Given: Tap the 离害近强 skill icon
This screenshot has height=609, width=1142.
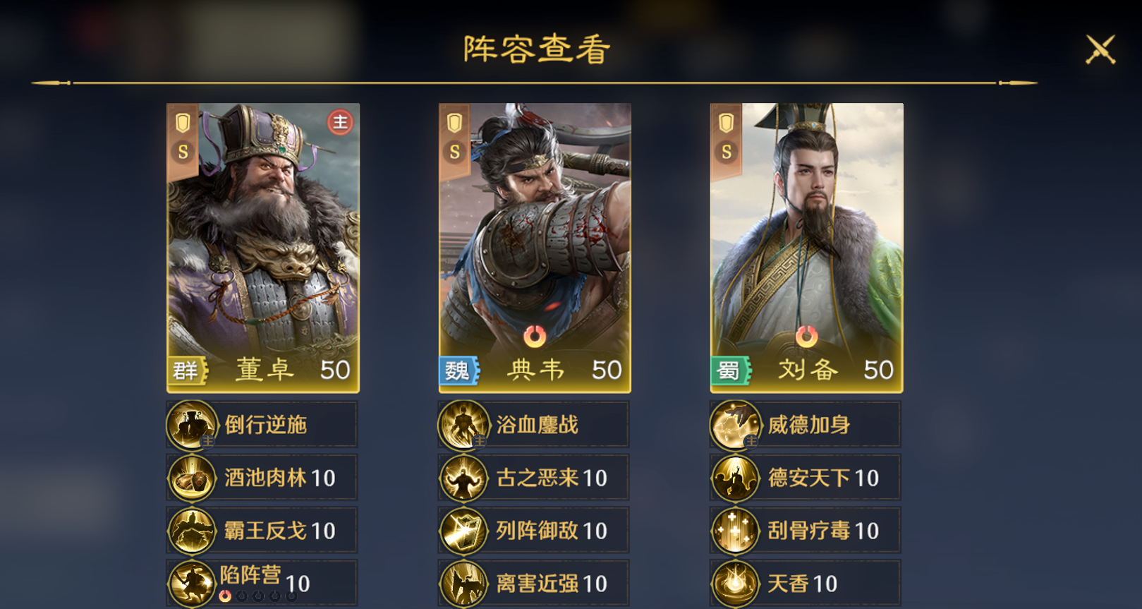Looking at the screenshot, I should pos(463,584).
